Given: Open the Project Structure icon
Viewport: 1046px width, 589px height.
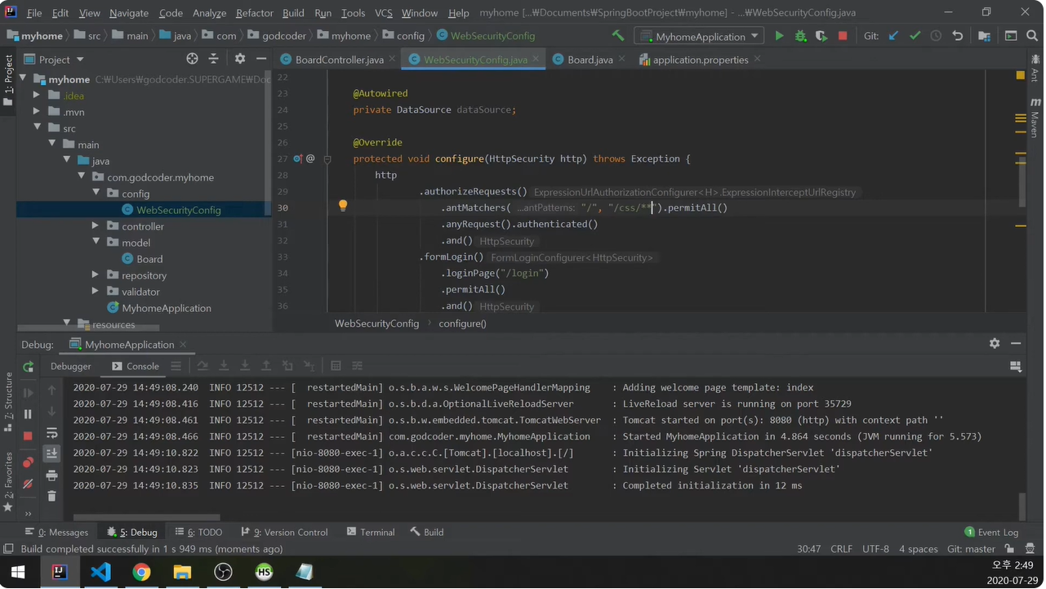Looking at the screenshot, I should tap(984, 36).
